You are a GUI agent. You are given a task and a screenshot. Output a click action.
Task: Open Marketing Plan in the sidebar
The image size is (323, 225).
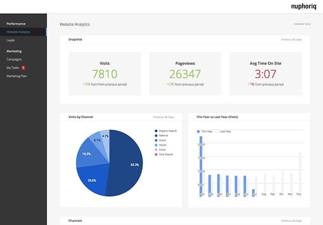tap(17, 76)
